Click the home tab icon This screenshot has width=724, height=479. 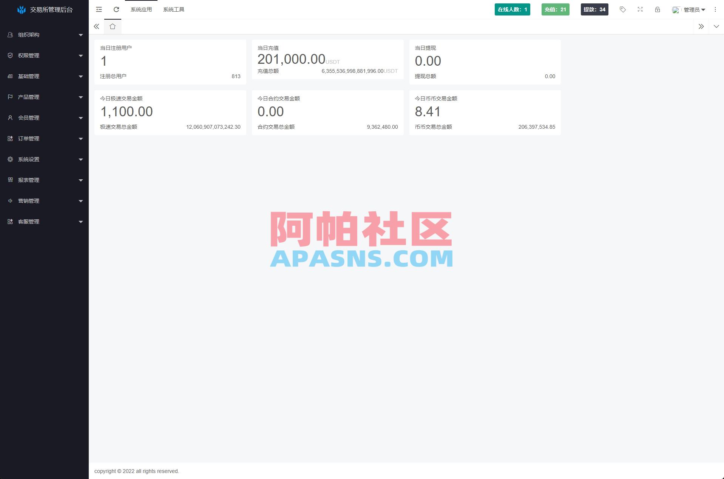(x=112, y=26)
